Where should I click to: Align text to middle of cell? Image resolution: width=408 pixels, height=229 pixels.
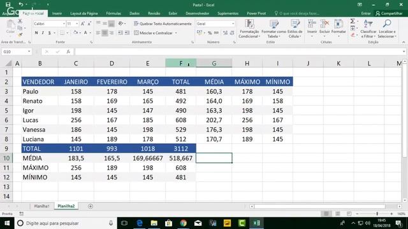tap(105, 24)
